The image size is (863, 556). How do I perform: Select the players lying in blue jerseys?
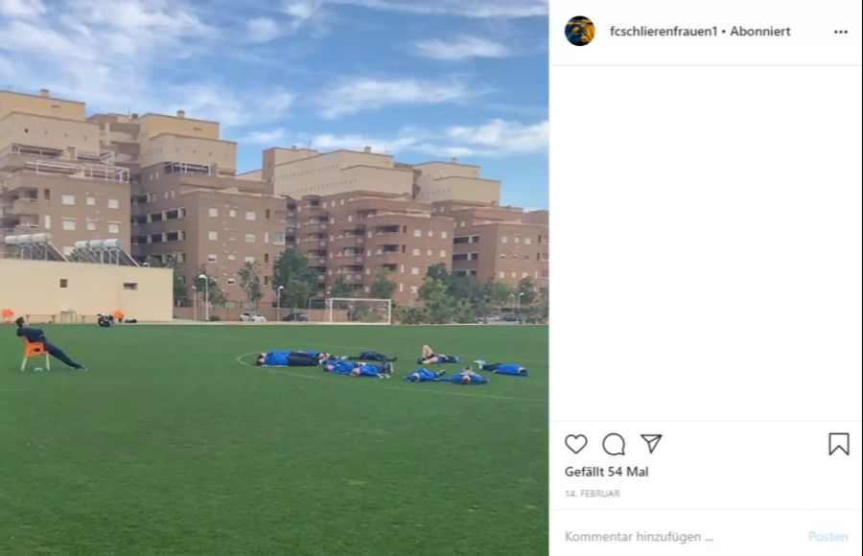click(x=391, y=364)
